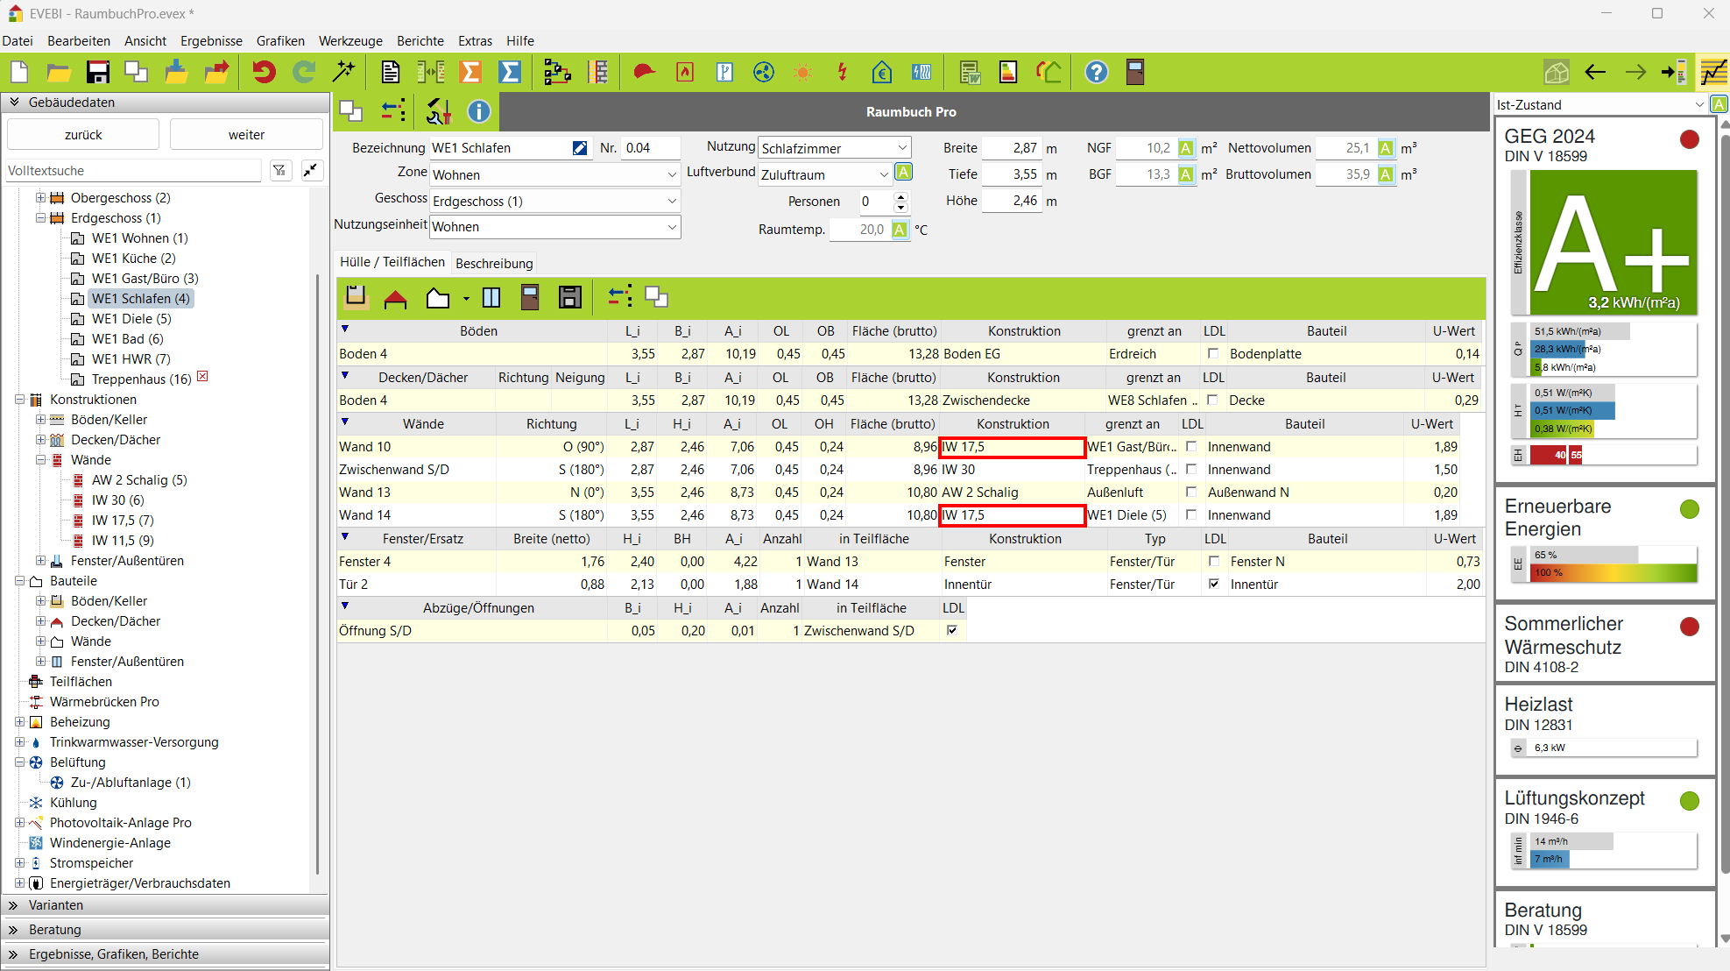Click the zurück button
This screenshot has height=971, width=1730.
coord(83,134)
